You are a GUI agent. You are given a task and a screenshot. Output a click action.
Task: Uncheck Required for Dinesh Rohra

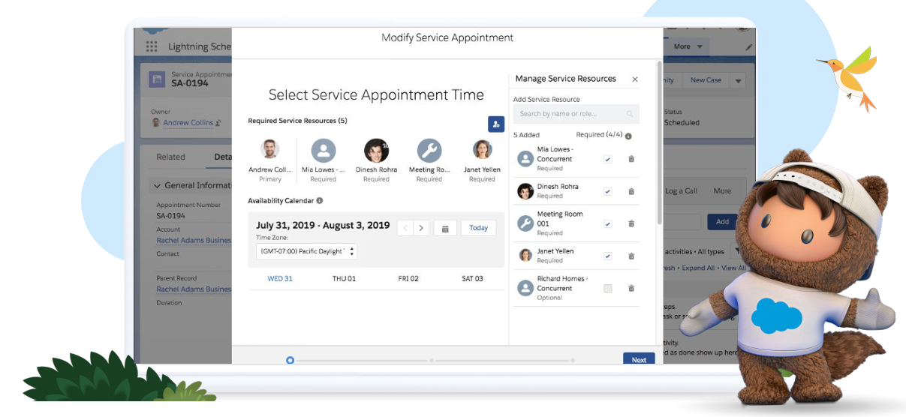tap(608, 191)
